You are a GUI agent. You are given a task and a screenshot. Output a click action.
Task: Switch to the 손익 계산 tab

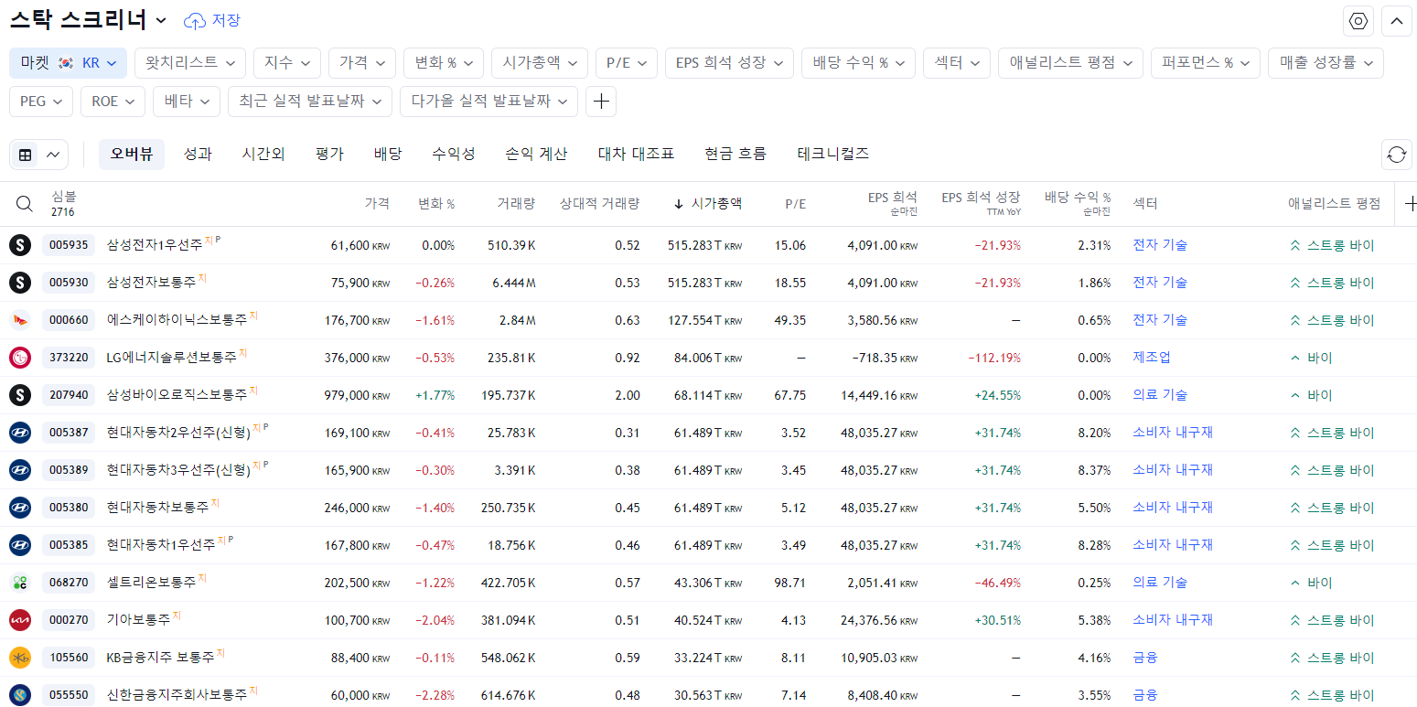pos(536,155)
